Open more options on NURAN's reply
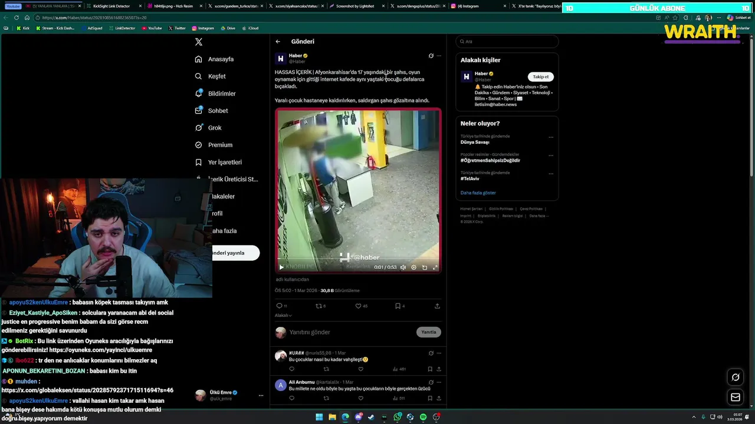 [x=439, y=353]
